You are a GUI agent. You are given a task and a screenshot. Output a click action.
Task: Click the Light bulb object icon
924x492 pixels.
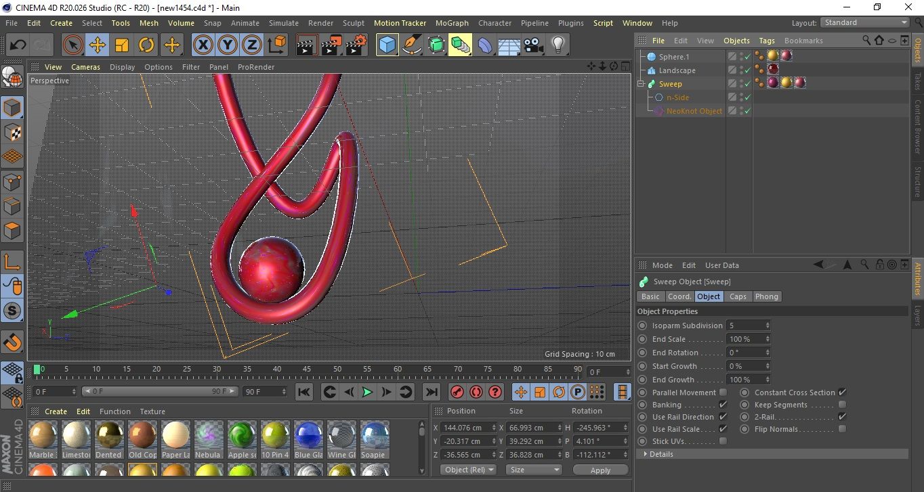[x=558, y=45]
